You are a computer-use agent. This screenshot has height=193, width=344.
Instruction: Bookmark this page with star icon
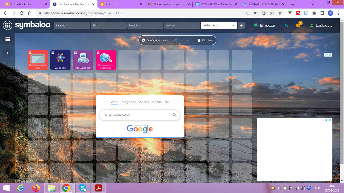[x=280, y=13]
